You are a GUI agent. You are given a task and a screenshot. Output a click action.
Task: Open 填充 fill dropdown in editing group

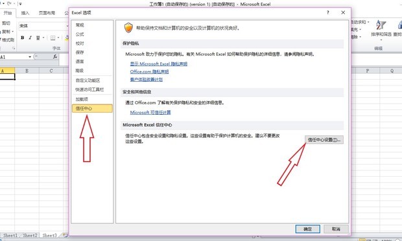pyautogui.click(x=360, y=30)
